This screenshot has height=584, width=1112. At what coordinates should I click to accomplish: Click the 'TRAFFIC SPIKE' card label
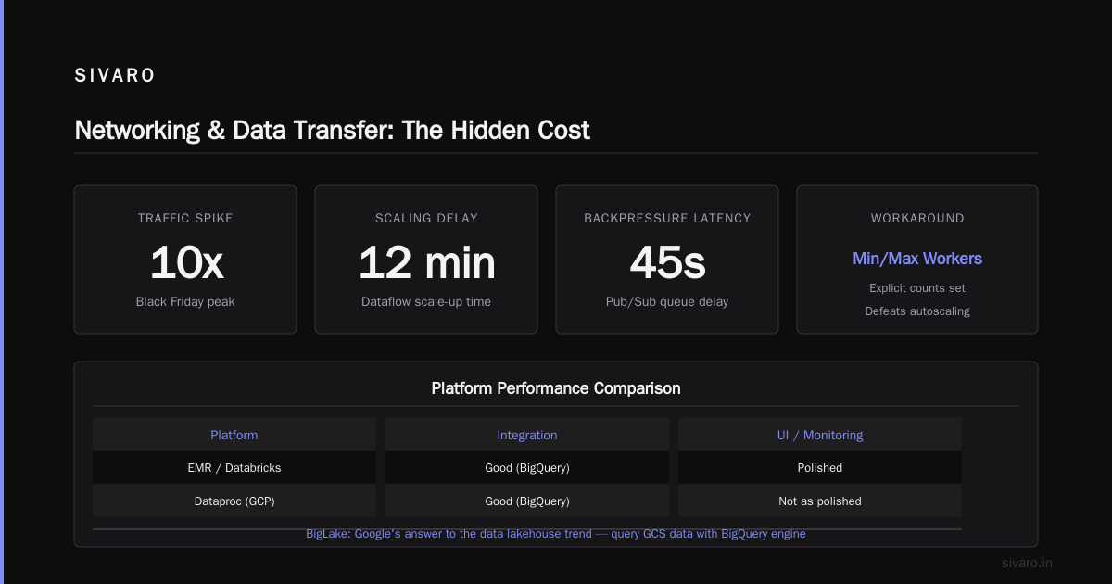(x=185, y=219)
